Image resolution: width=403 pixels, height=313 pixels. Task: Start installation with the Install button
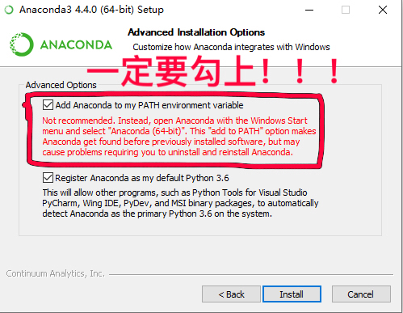pos(292,294)
